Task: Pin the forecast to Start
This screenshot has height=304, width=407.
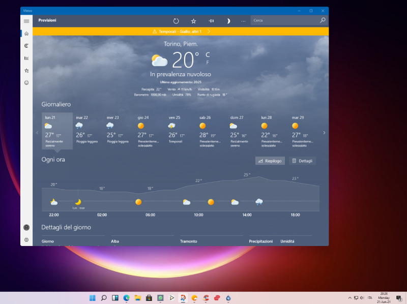Action: coord(211,21)
